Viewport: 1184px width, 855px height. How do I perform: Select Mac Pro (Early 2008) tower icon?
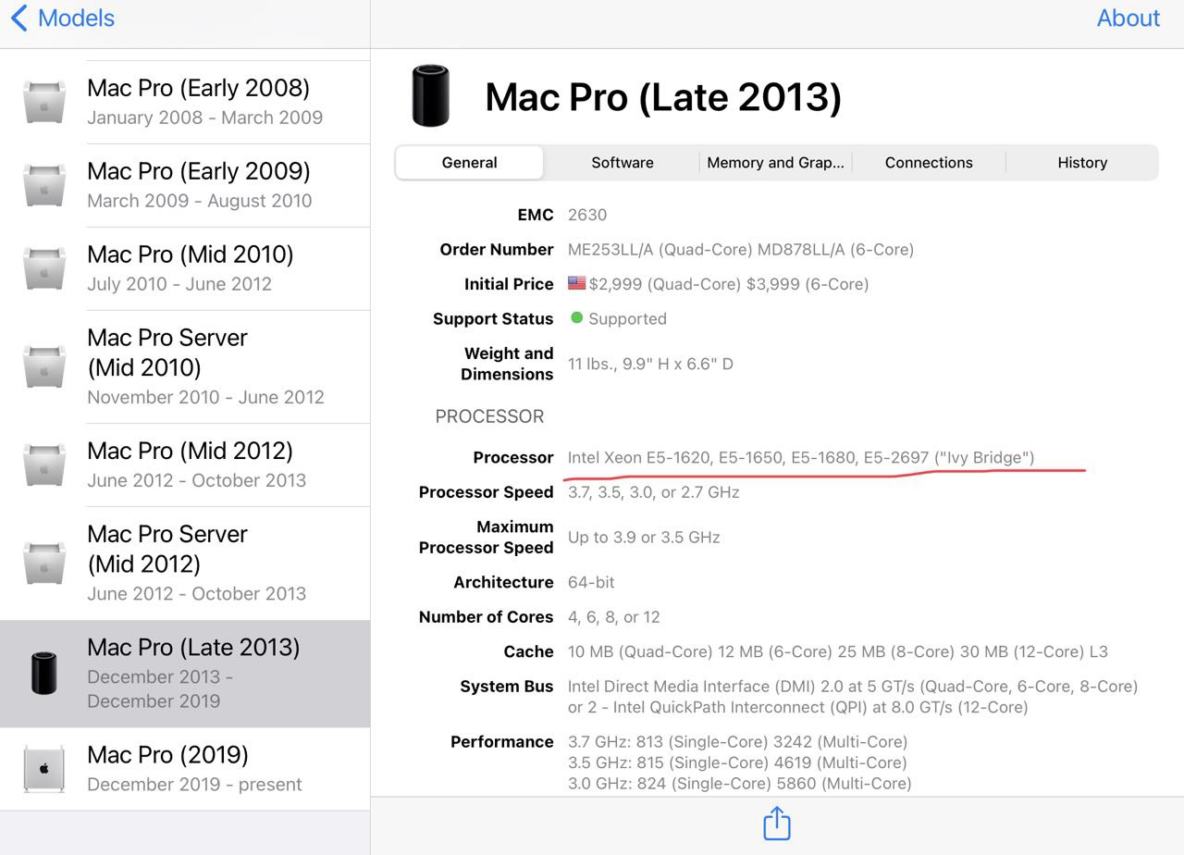tap(43, 102)
